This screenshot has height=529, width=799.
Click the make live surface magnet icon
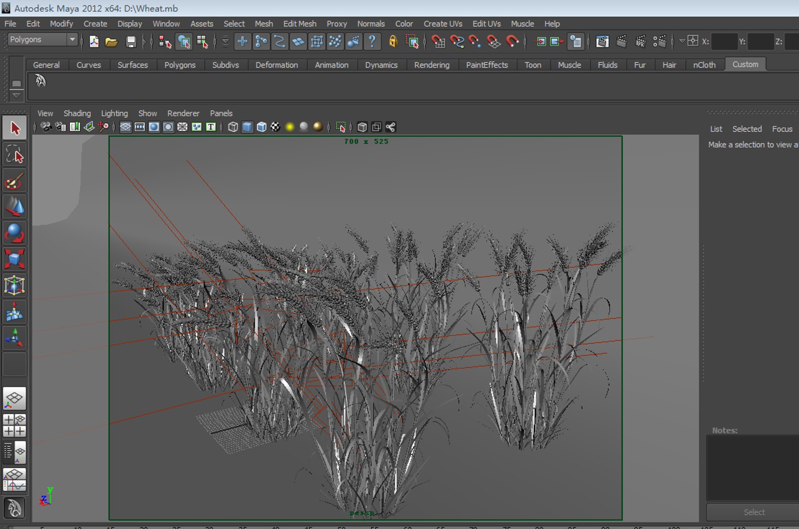point(512,42)
